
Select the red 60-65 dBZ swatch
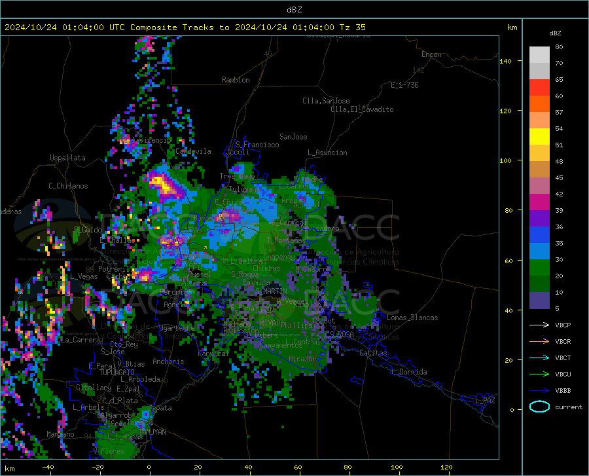click(539, 88)
